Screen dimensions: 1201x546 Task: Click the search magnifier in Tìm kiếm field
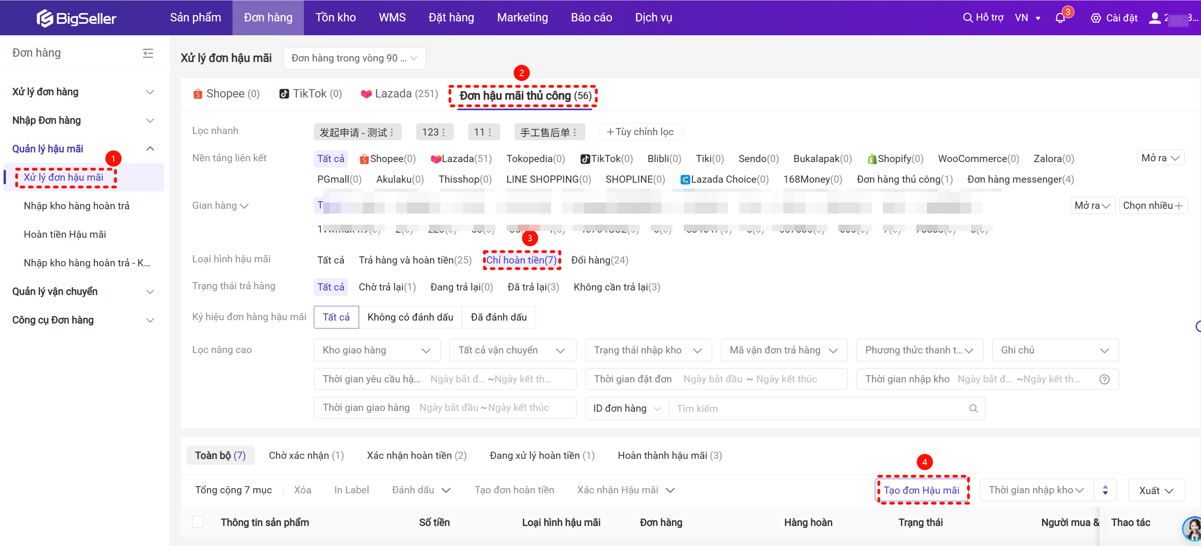coord(973,408)
